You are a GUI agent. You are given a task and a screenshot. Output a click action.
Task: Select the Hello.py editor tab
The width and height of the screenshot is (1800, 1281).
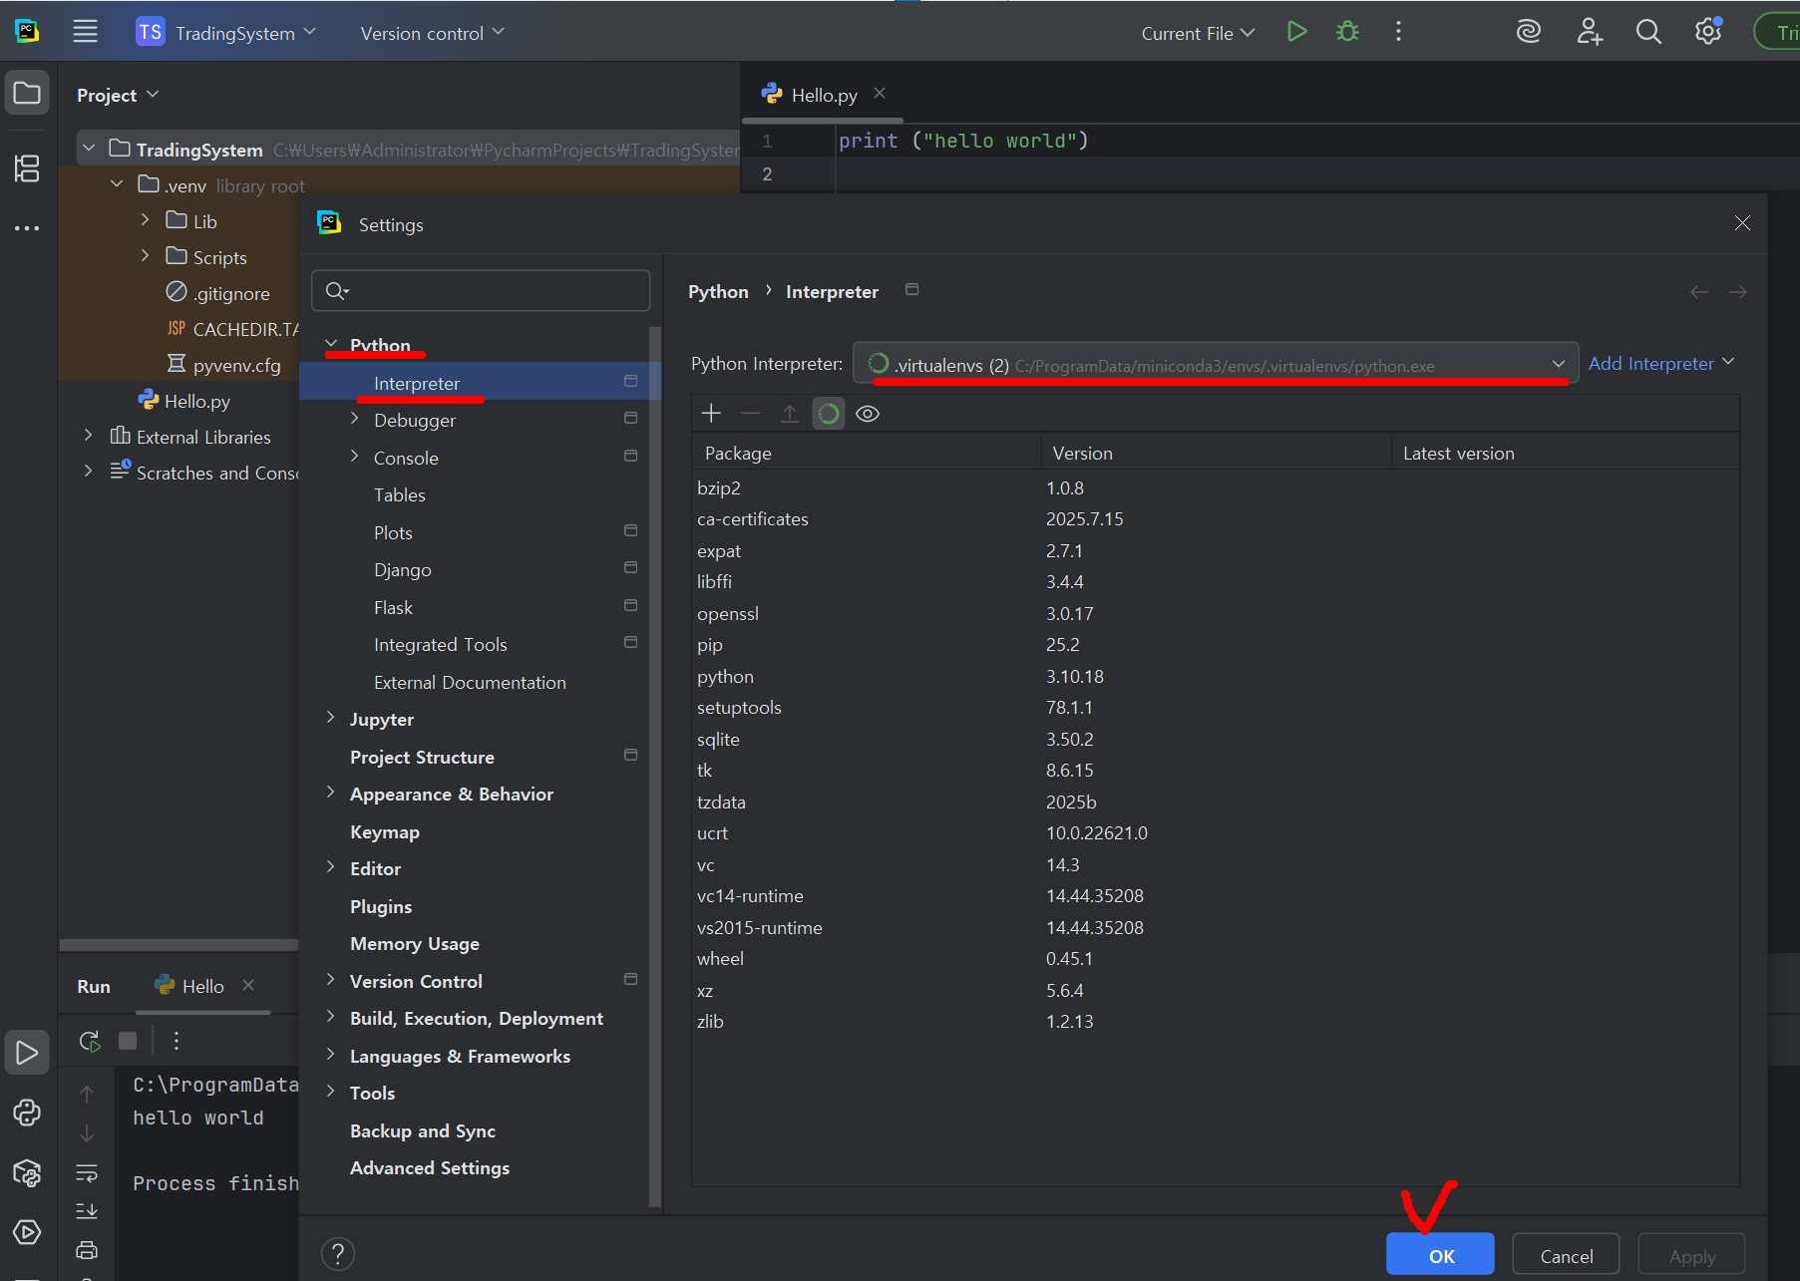coord(824,95)
